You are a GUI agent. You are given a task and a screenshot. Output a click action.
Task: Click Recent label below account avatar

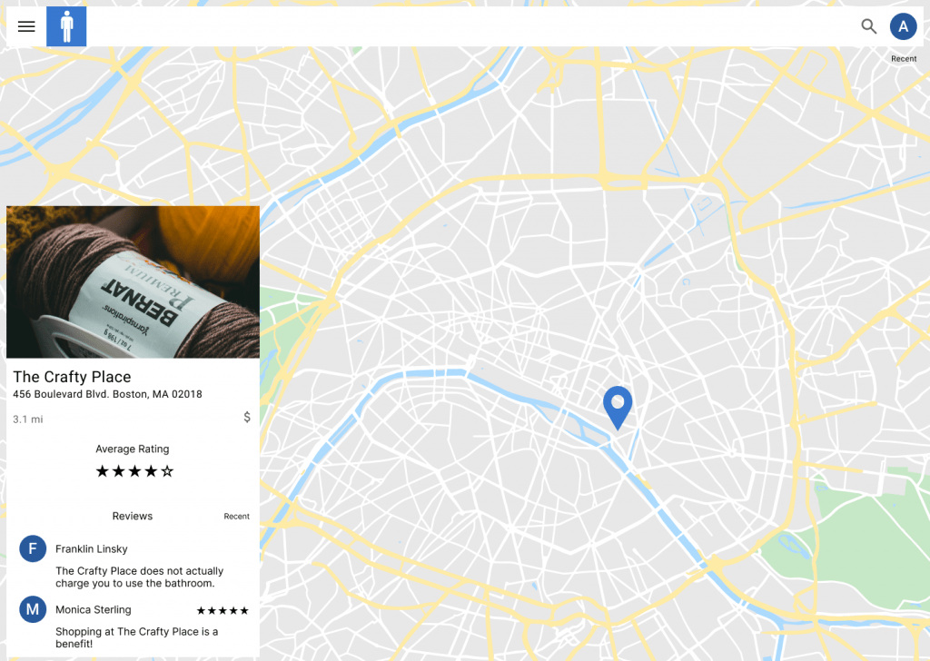(904, 59)
